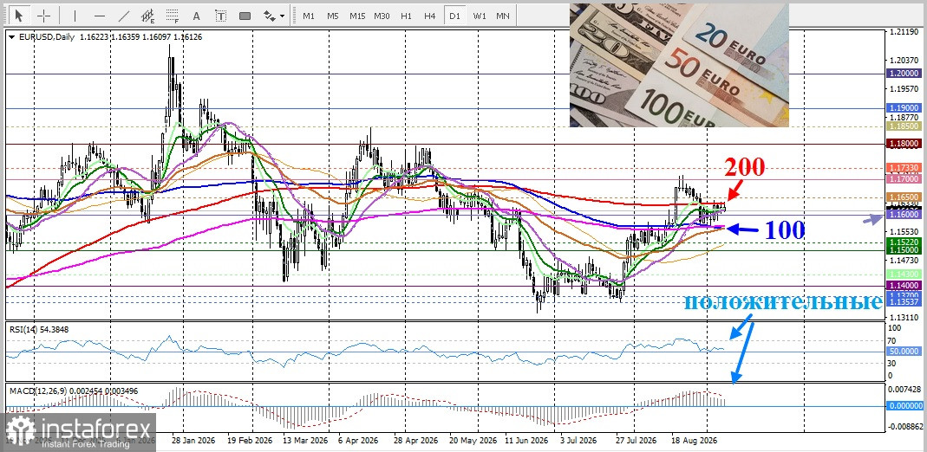Select the gray rectangle shape tool
Screen dimensions: 927x452
pos(245,16)
